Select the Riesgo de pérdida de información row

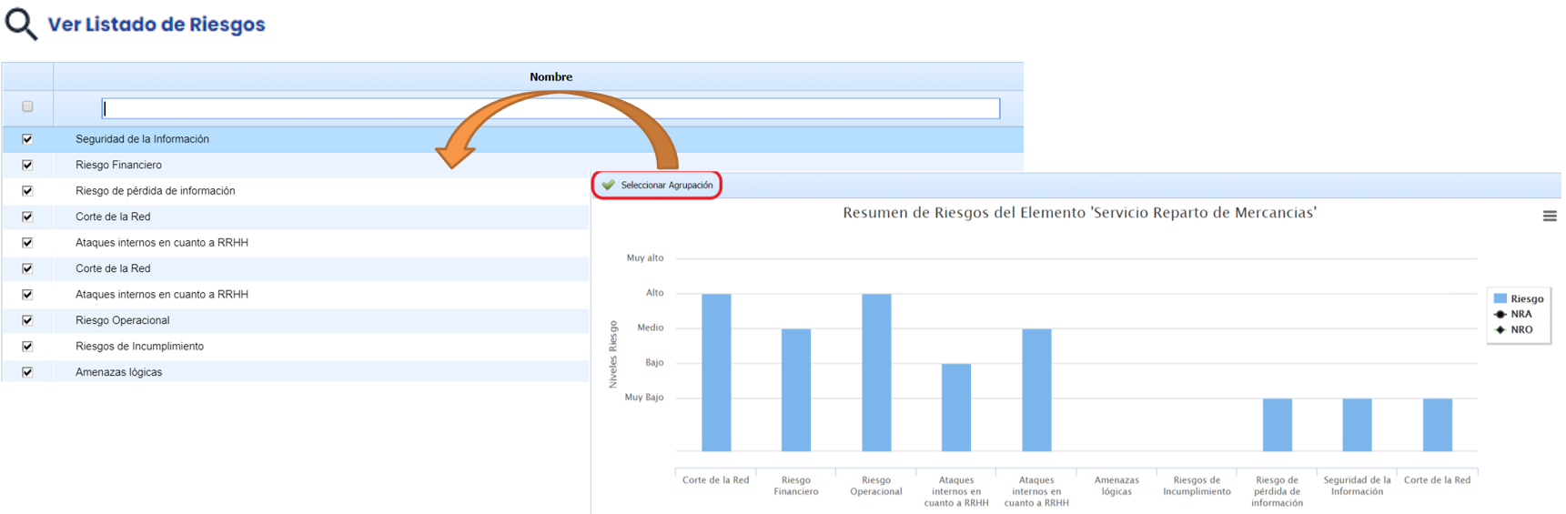(x=156, y=191)
